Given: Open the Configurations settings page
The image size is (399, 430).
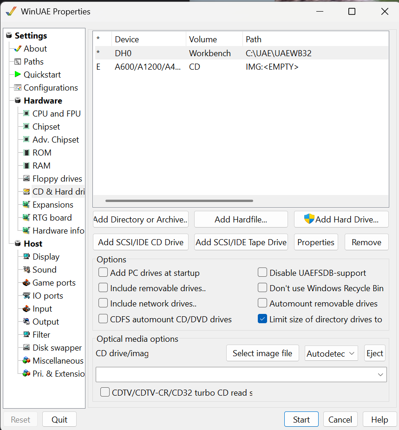Looking at the screenshot, I should tap(51, 88).
